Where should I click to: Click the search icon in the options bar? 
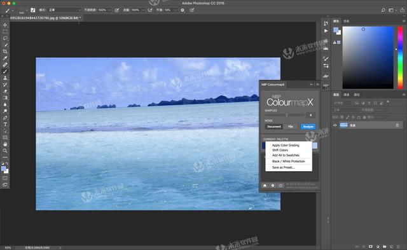pyautogui.click(x=383, y=10)
